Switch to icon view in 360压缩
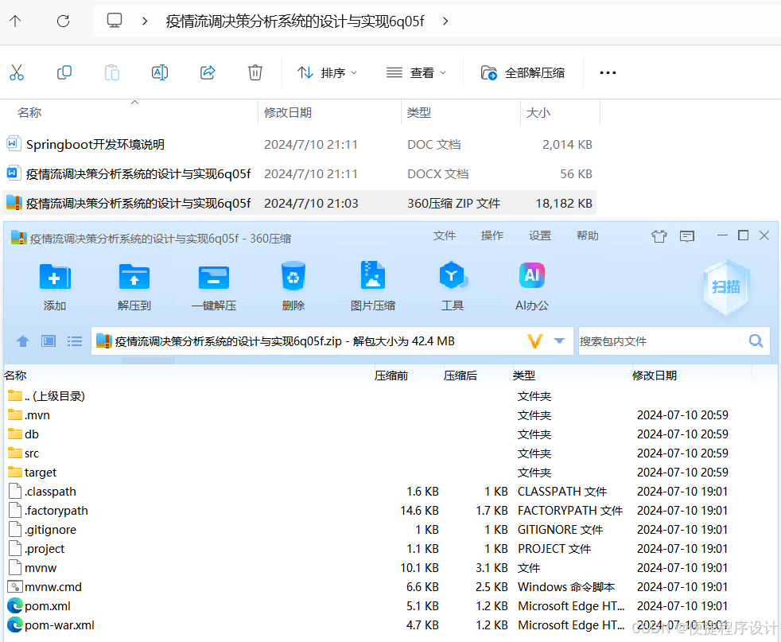This screenshot has width=781, height=642. (x=49, y=341)
